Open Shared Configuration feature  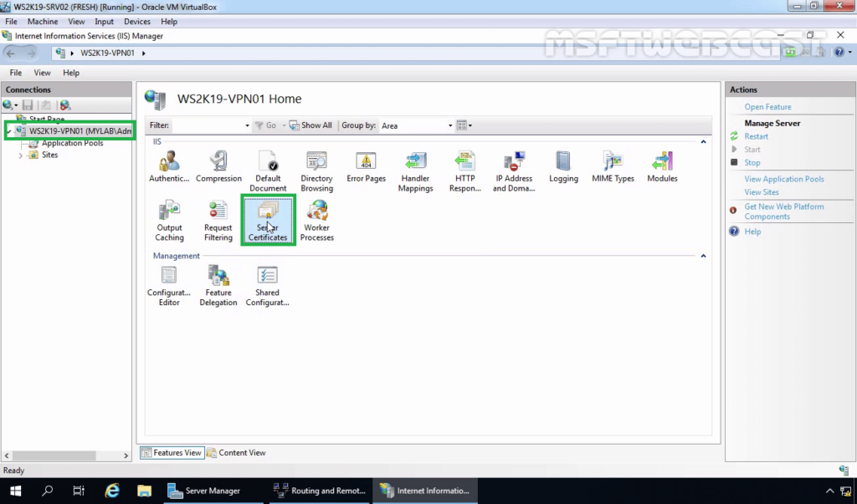coord(267,286)
